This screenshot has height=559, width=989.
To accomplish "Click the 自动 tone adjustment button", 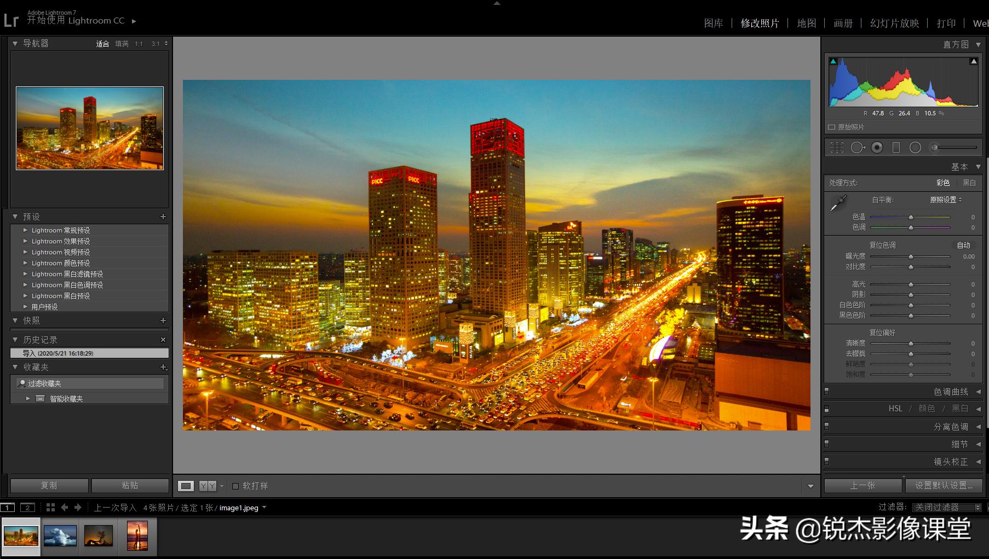I will click(963, 245).
